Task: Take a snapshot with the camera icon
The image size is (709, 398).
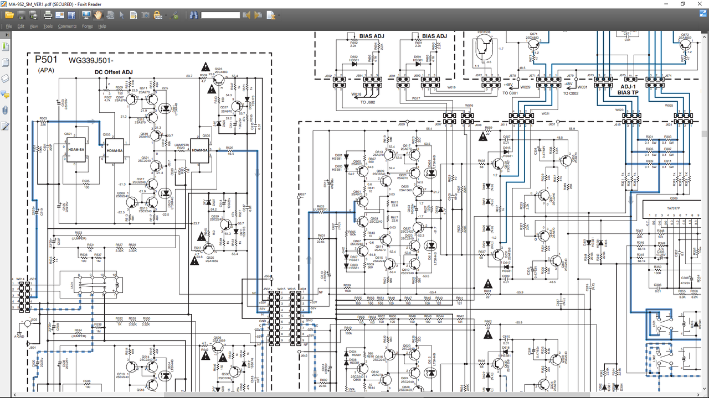Action: pos(145,15)
